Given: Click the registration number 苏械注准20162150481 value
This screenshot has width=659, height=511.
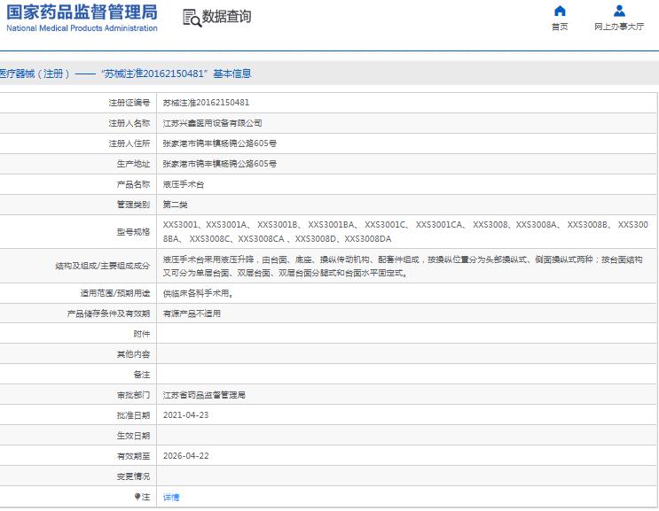Looking at the screenshot, I should pyautogui.click(x=206, y=103).
